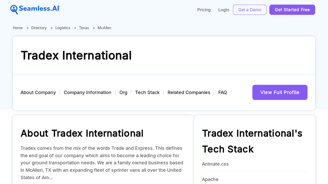
Task: Click the Tradex International's Tech Stack heading
Action: pyautogui.click(x=252, y=141)
